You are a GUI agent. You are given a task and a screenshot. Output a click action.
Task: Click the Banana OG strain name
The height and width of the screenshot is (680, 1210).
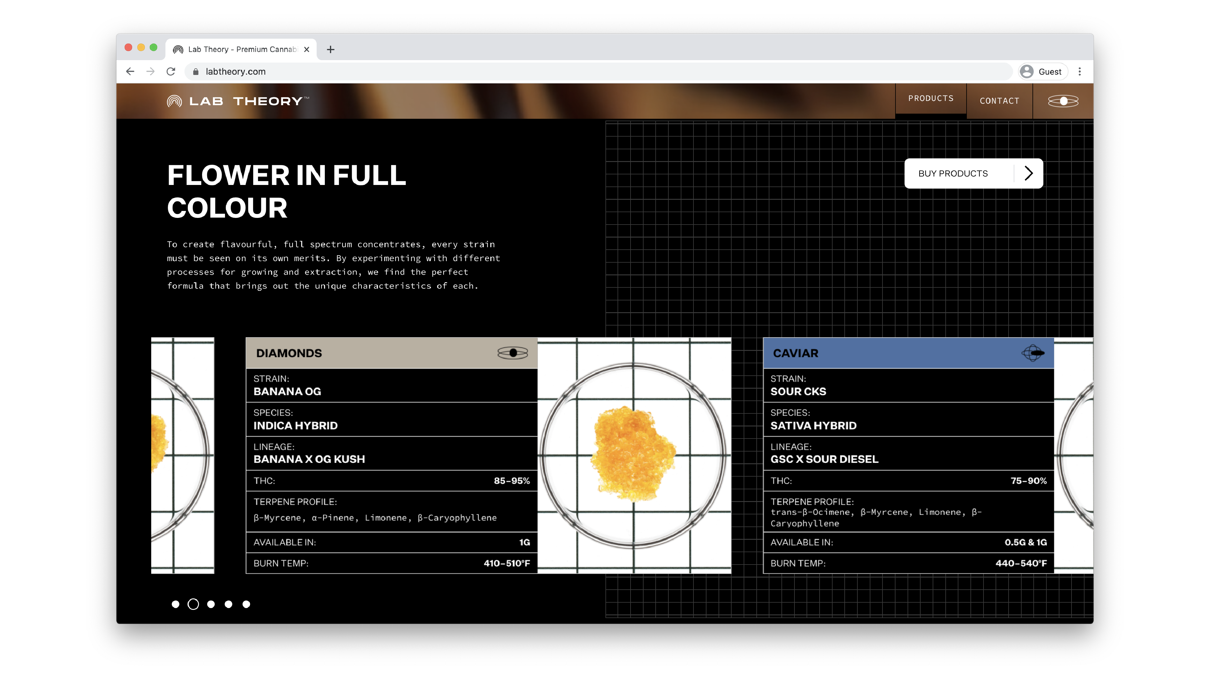[288, 391]
